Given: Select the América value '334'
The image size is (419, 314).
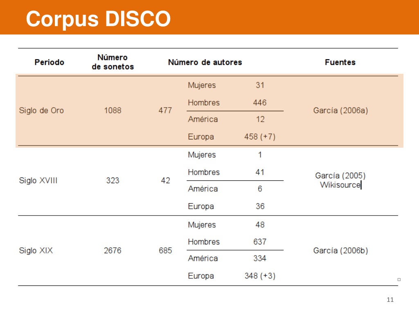Looking at the screenshot, I should click(260, 258).
